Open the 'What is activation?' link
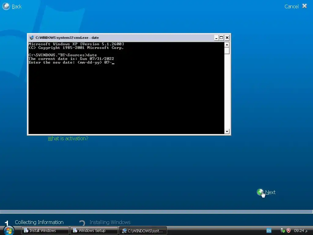 pyautogui.click(x=68, y=139)
